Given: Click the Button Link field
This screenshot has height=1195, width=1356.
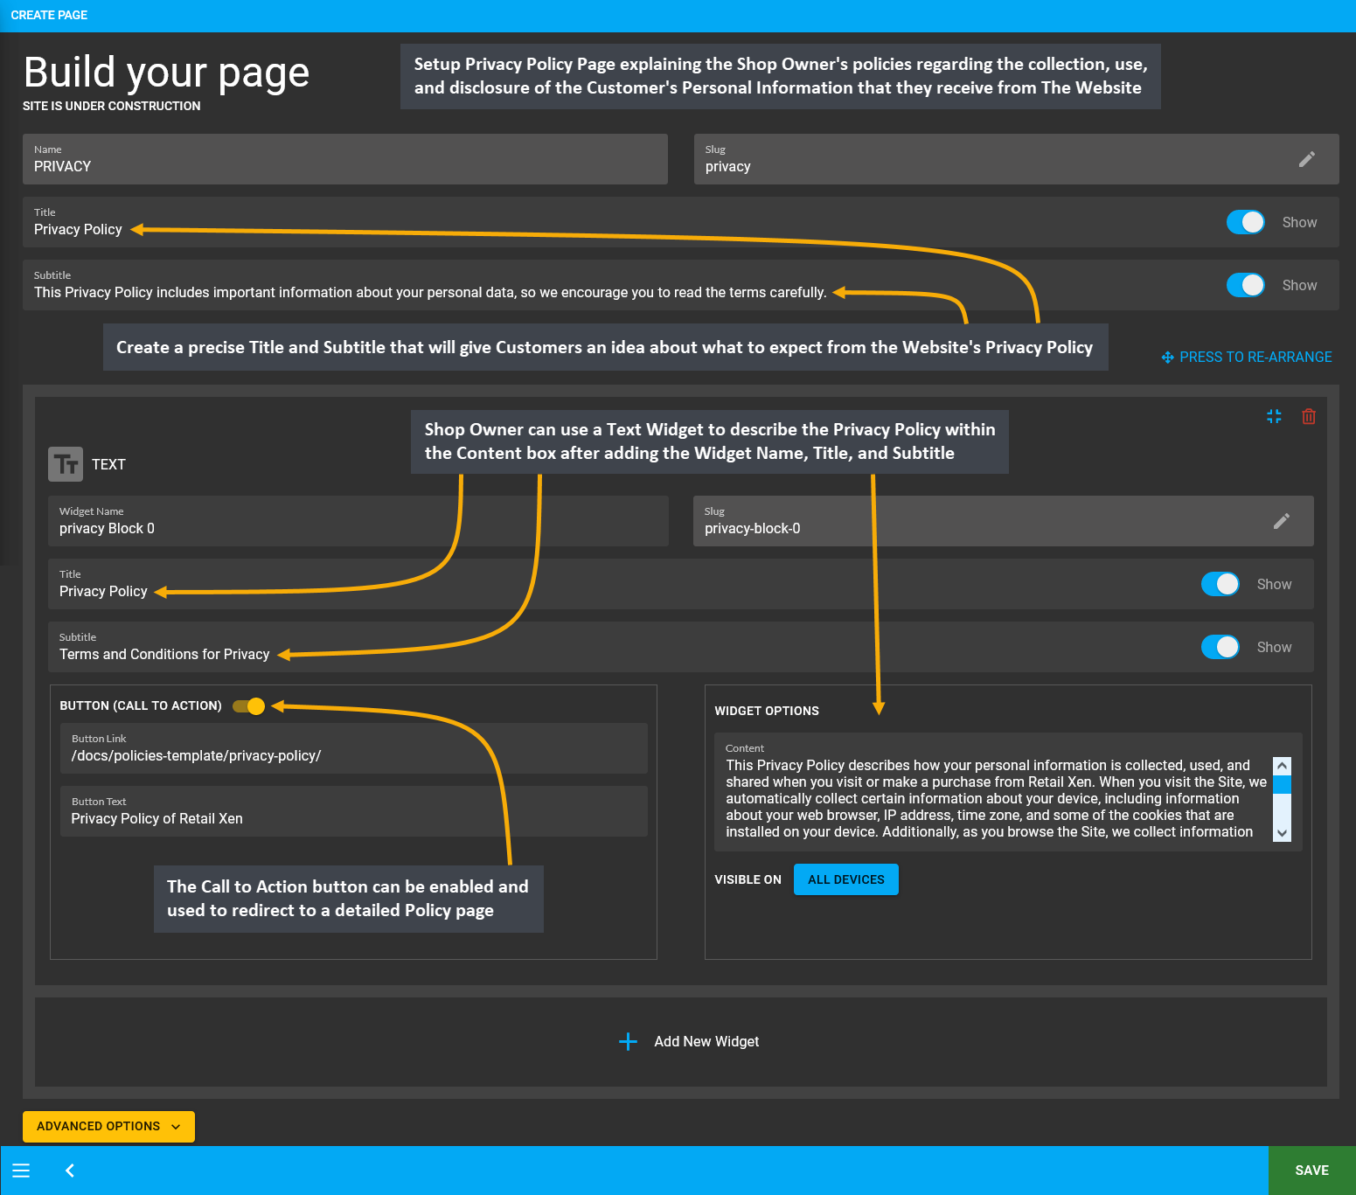Looking at the screenshot, I should pyautogui.click(x=354, y=748).
